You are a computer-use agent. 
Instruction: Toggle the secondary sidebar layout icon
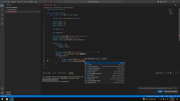click(x=163, y=2)
